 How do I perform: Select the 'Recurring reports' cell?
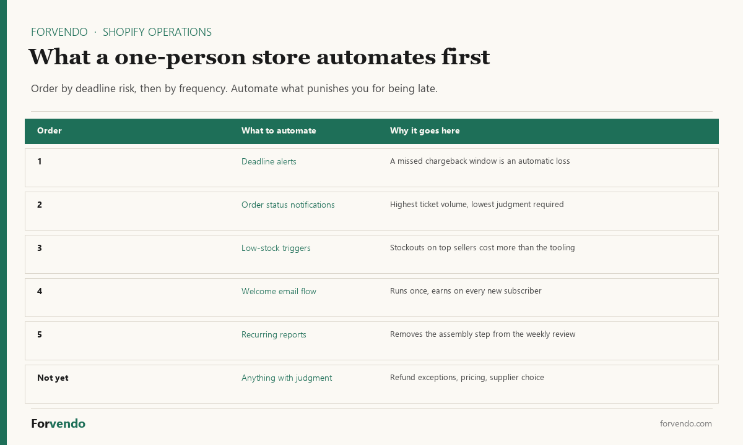274,334
